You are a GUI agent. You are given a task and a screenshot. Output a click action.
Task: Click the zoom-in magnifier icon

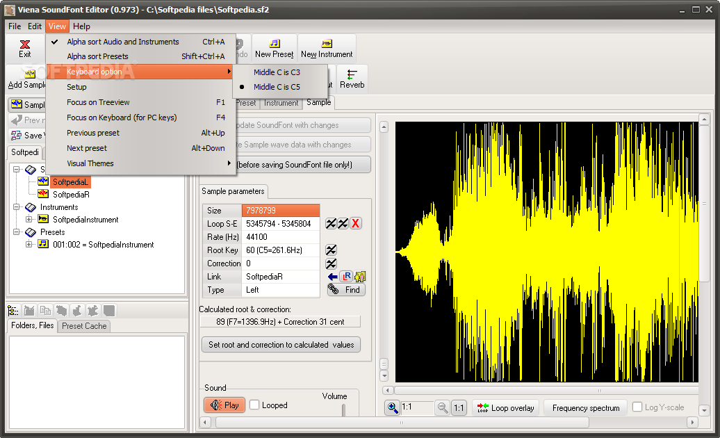click(393, 407)
